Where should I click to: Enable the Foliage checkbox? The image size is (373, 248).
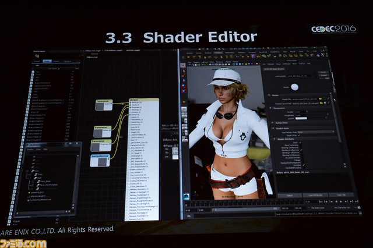302,160
